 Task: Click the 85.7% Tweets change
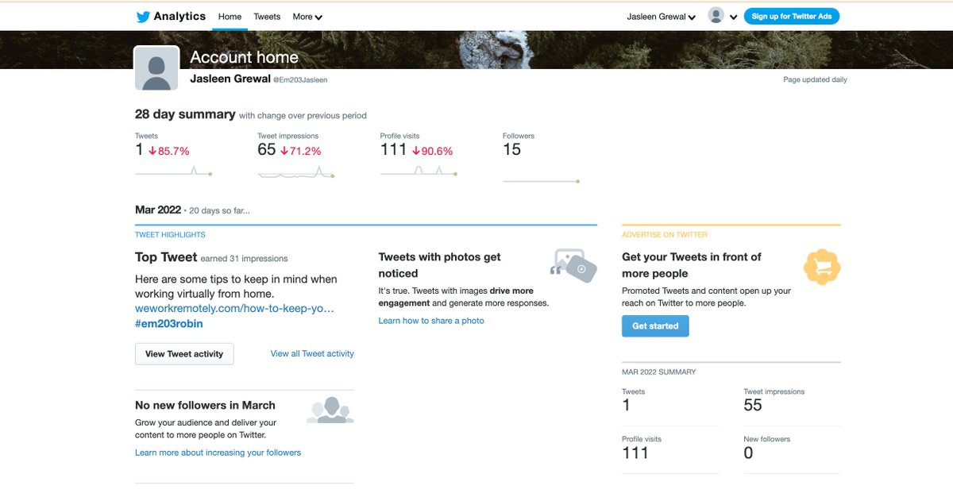pos(168,151)
